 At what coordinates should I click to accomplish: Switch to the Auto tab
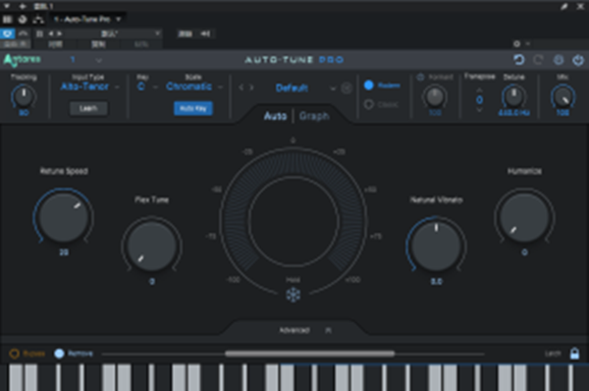[x=275, y=116]
